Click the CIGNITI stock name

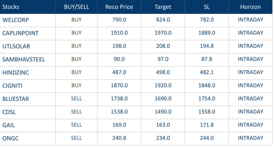[12, 86]
